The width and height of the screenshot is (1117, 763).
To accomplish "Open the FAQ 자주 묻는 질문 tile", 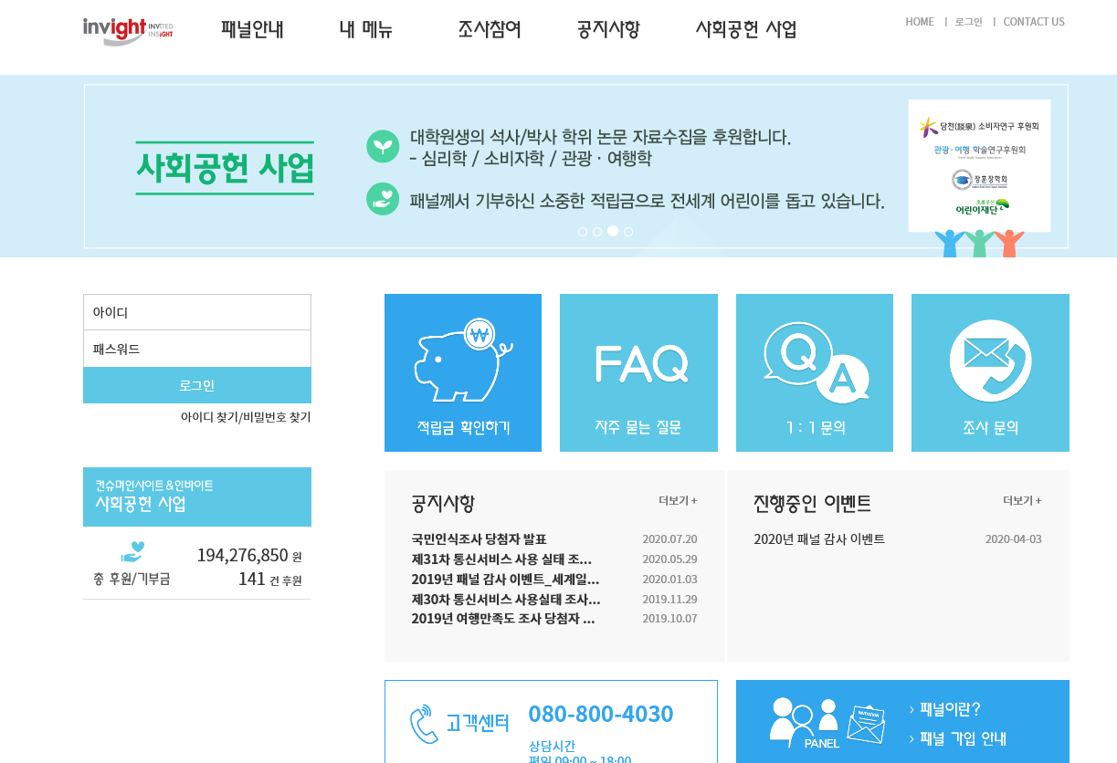I will coord(638,372).
